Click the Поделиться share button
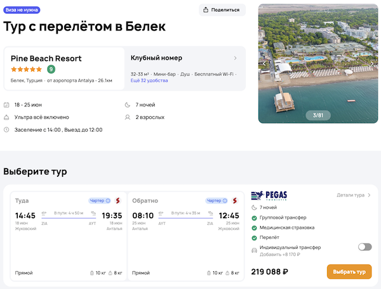The image size is (381, 289). point(222,10)
